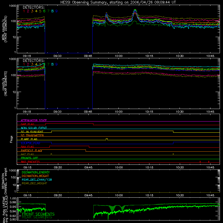223x223 pixels.
Task: Click the 09:15 tick under decimation plot
Action: 27,195
